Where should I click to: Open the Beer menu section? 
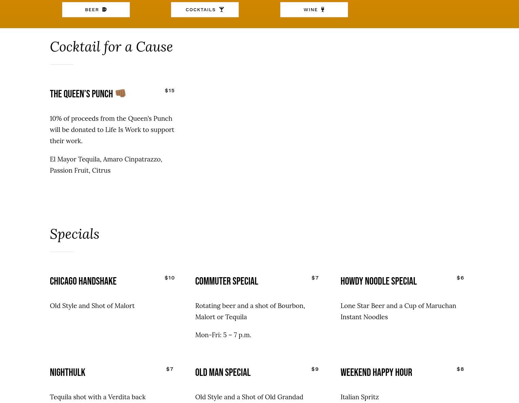pos(96,9)
